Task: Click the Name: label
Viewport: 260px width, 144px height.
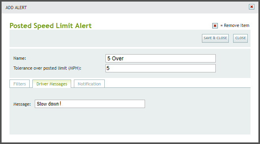Action: (x=20, y=58)
